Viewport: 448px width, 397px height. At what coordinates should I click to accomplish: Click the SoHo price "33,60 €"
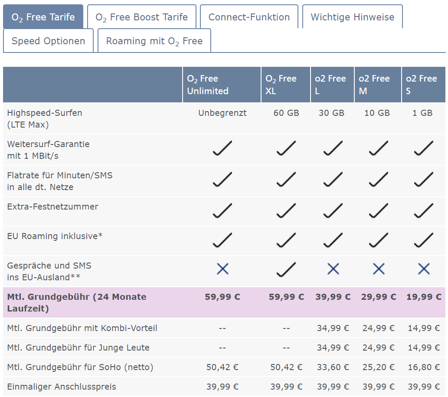[x=333, y=367]
